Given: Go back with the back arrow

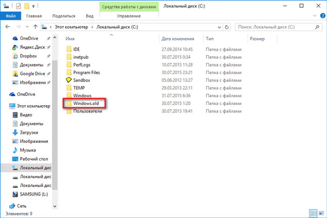Looking at the screenshot, I should point(8,27).
